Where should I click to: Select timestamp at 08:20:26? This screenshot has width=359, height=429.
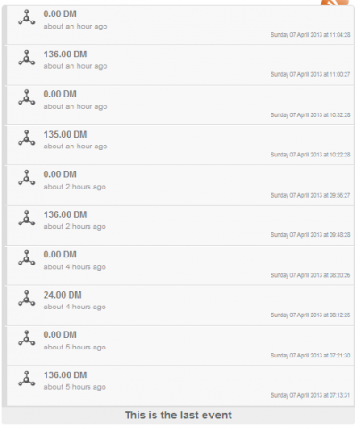point(310,275)
